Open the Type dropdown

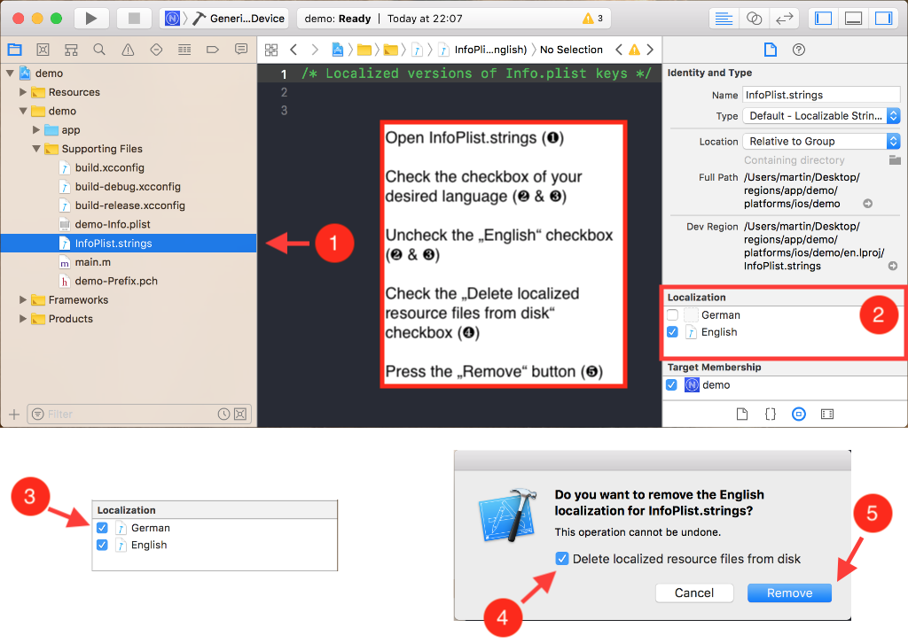(x=821, y=116)
